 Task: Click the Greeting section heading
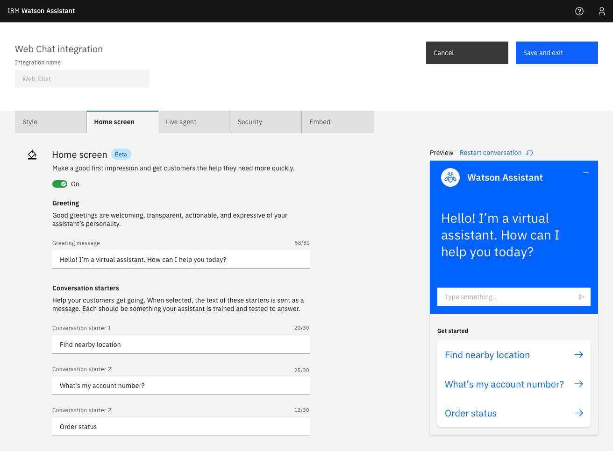click(66, 203)
